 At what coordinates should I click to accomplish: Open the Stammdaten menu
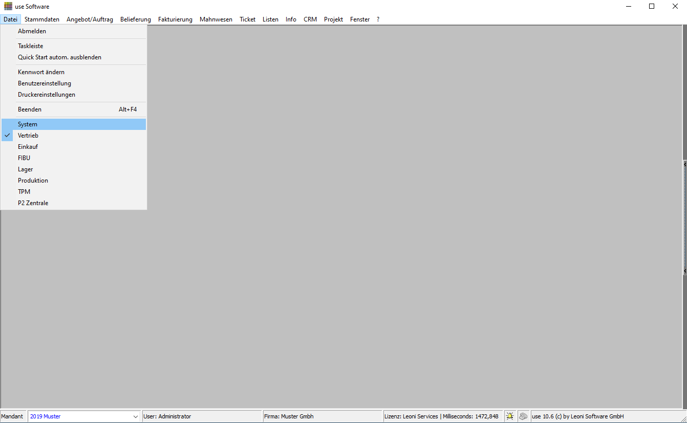(x=42, y=19)
